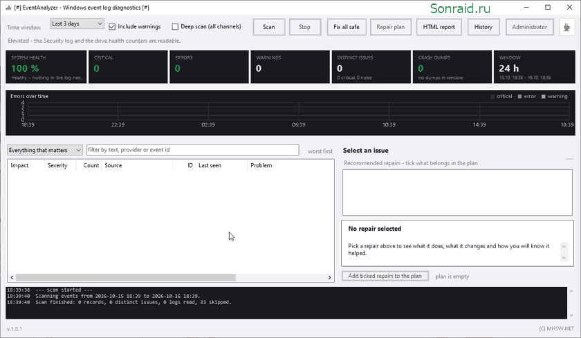The image size is (581, 338).
Task: Click the Critical count card
Action: pos(127,67)
